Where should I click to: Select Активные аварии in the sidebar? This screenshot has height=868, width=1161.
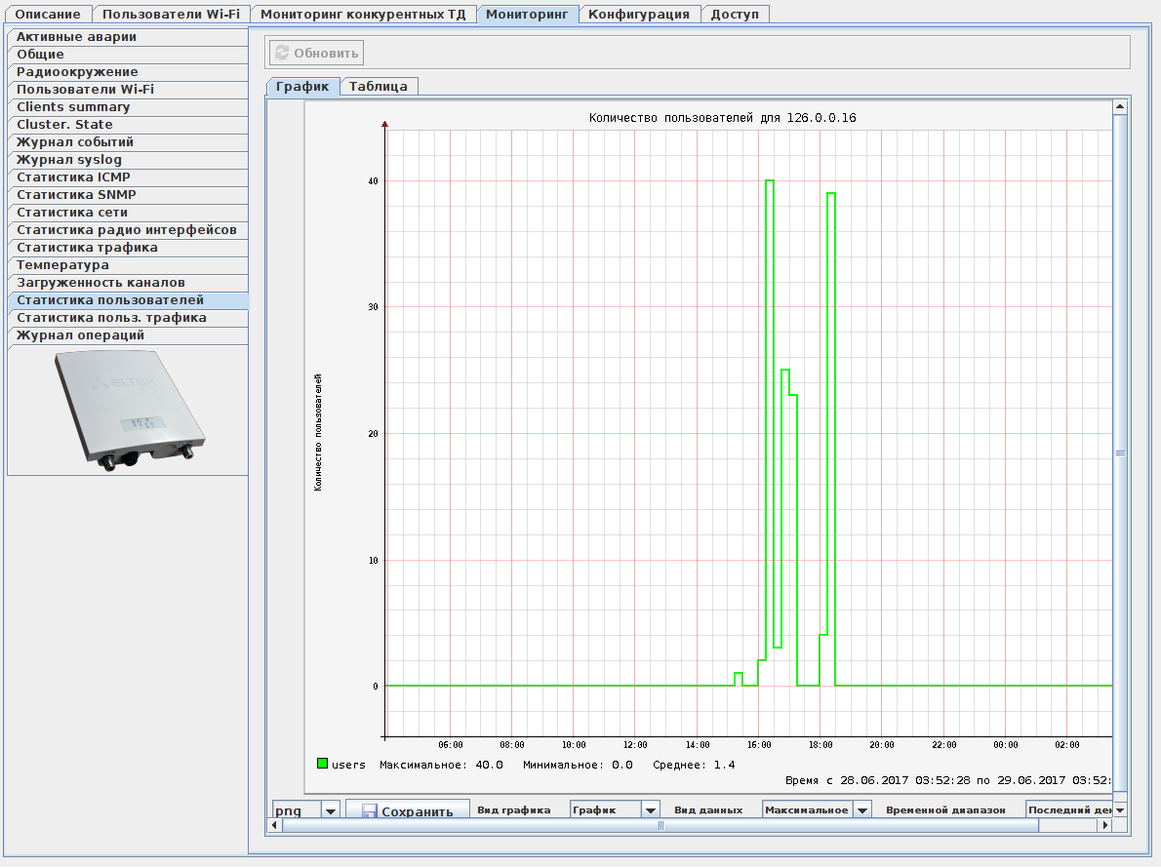pyautogui.click(x=76, y=37)
